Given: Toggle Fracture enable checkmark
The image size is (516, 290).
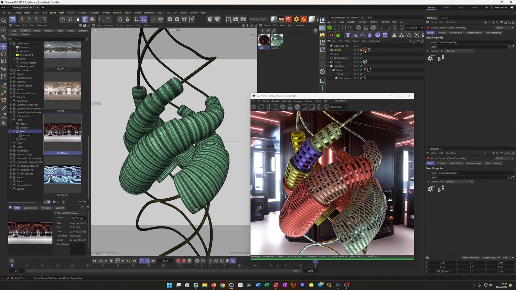Looking at the screenshot, I should click(361, 62).
